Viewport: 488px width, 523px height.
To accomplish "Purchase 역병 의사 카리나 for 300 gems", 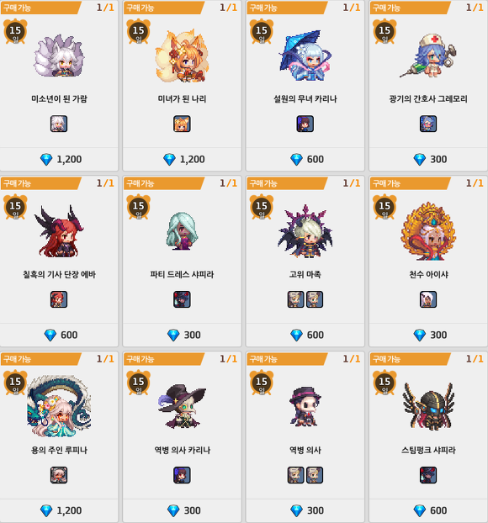I will pos(182,510).
